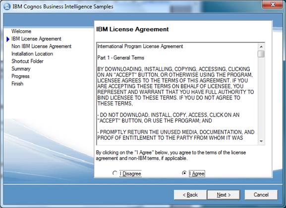Screen dimensions: 286x208
Task: Click the '- DO NOT DOWNLOAD, INSTALL, COPY' line
Action: (x=169, y=115)
